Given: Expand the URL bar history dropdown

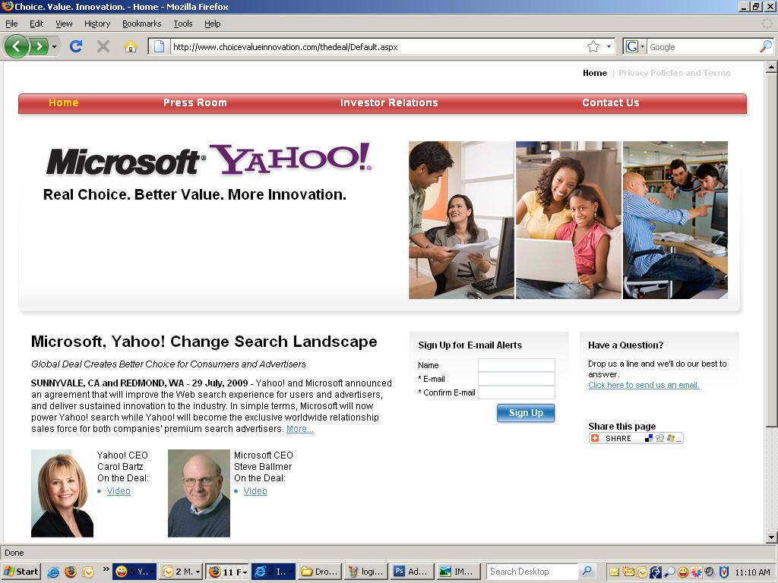Looking at the screenshot, I should 609,46.
